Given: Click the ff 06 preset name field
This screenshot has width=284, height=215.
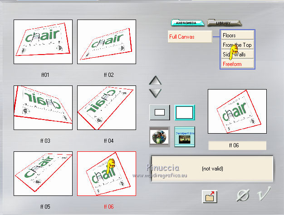Looking at the screenshot, I should click(237, 145).
